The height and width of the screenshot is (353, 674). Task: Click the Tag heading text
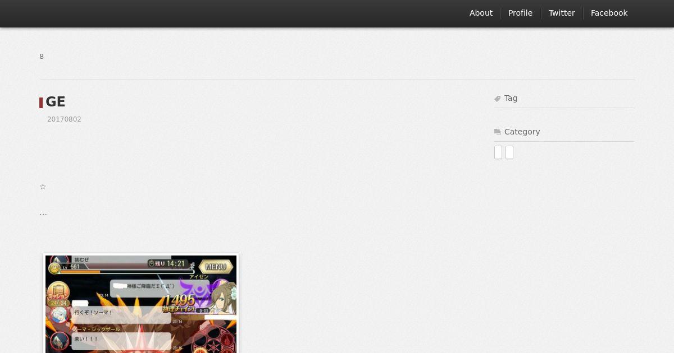[511, 98]
